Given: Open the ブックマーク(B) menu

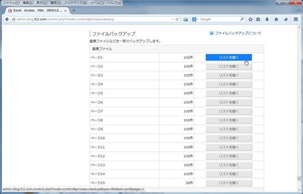Looking at the screenshot, I should (x=76, y=3).
